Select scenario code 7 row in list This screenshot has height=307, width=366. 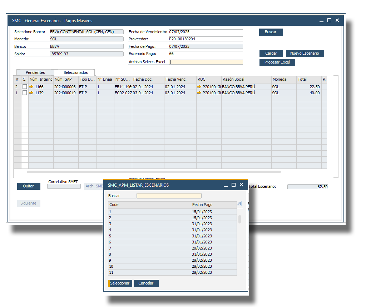(x=150, y=248)
